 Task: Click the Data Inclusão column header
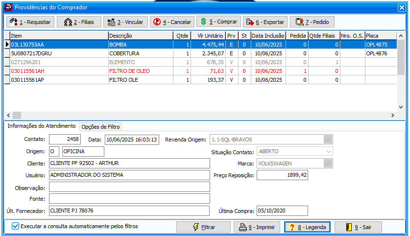(x=268, y=36)
